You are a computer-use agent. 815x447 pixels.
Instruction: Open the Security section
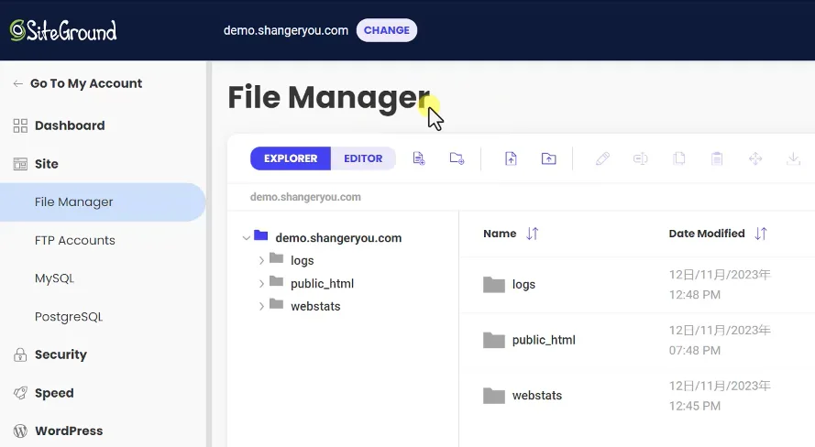pos(61,354)
